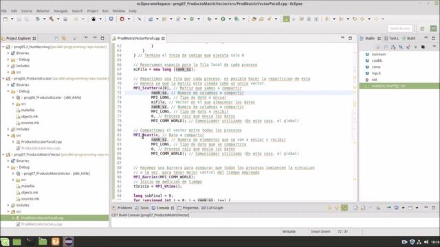The height and width of the screenshot is (247, 440).
Task: Collapse prog07_ProductoMatrizVector project node
Action: click(3, 154)
